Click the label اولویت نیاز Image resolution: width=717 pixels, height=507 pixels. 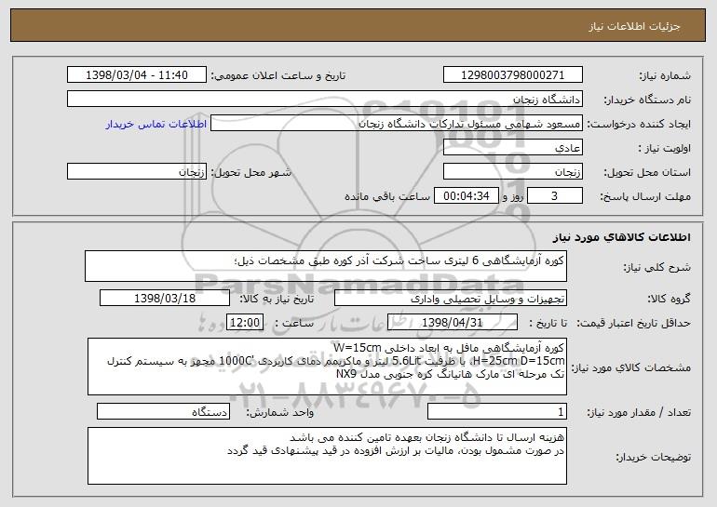click(665, 149)
